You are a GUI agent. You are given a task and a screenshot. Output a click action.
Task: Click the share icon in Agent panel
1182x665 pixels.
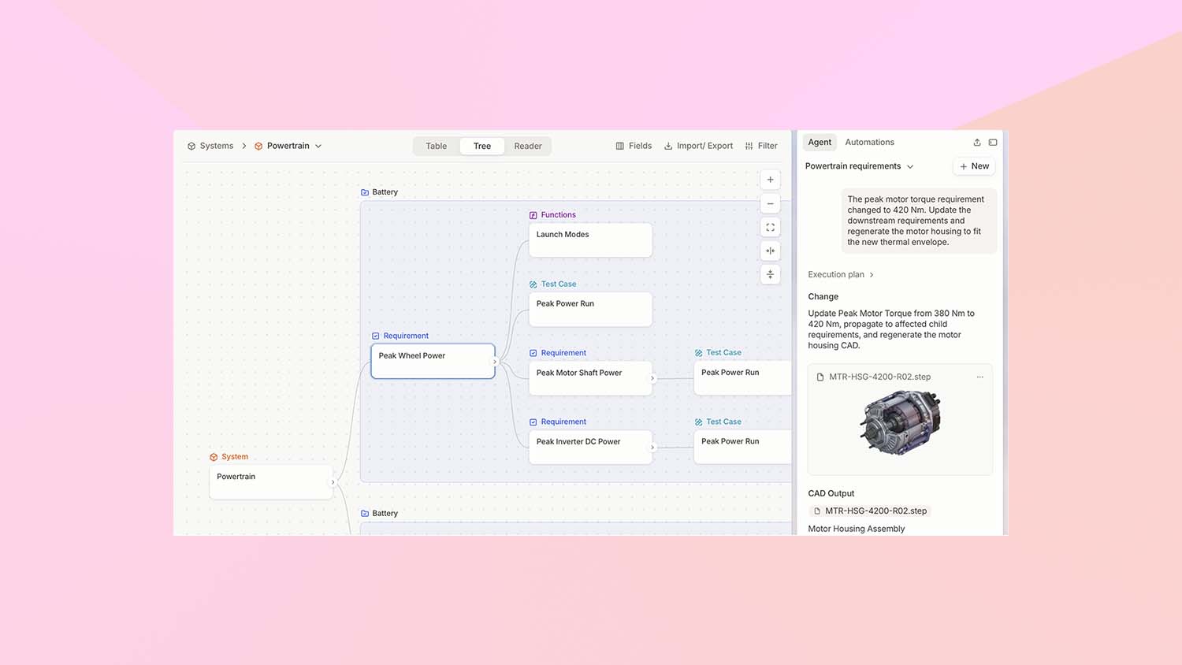(x=977, y=143)
